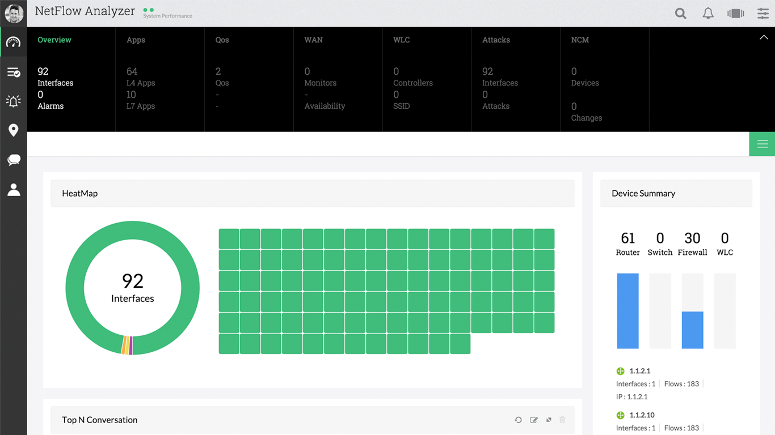Switch to the Apps tab

pyautogui.click(x=136, y=40)
